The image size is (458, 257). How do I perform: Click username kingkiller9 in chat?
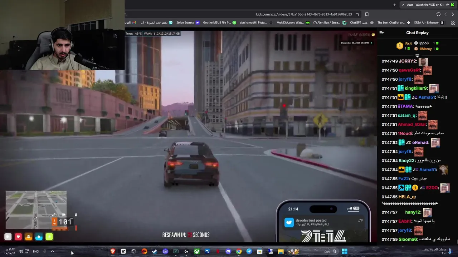416,88
